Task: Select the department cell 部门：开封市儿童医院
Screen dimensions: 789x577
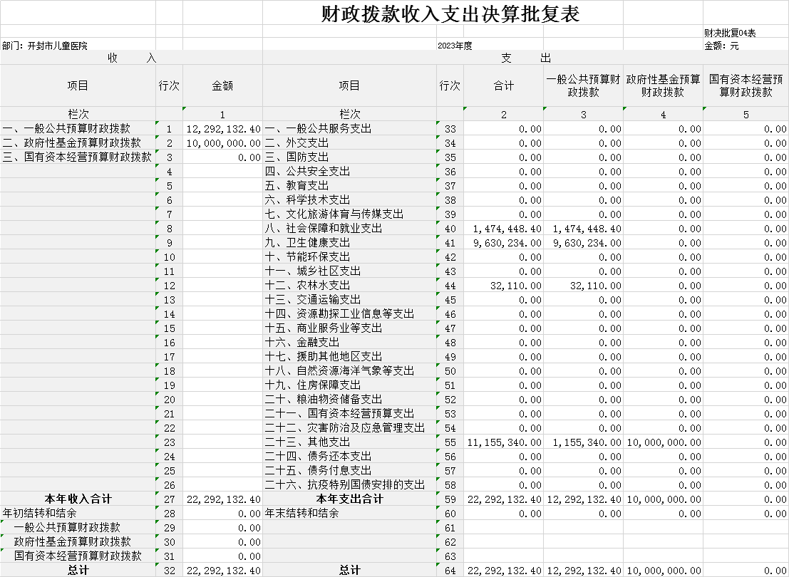Action: pos(45,46)
